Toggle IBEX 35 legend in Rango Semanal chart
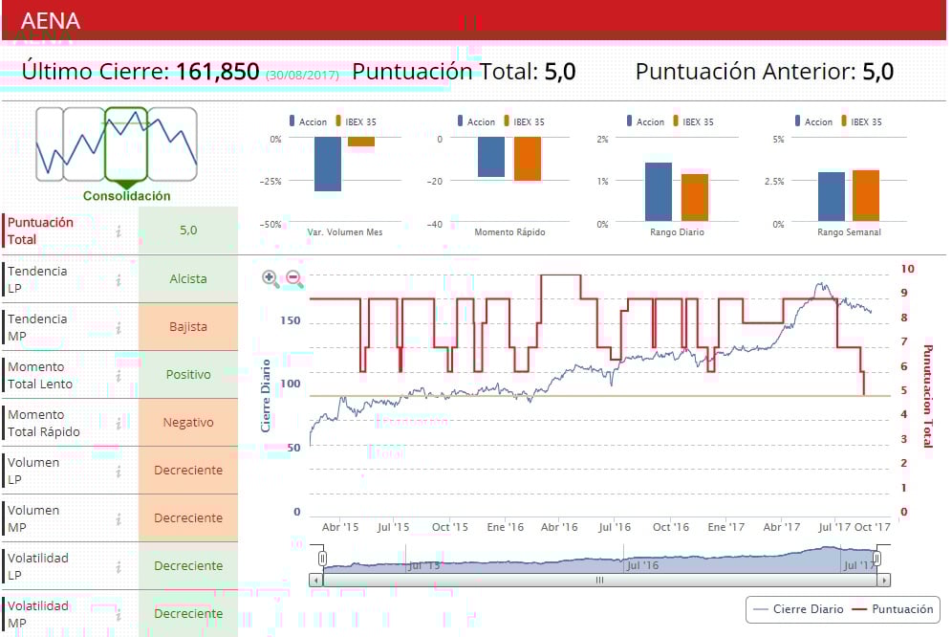The height and width of the screenshot is (637, 952). click(861, 121)
